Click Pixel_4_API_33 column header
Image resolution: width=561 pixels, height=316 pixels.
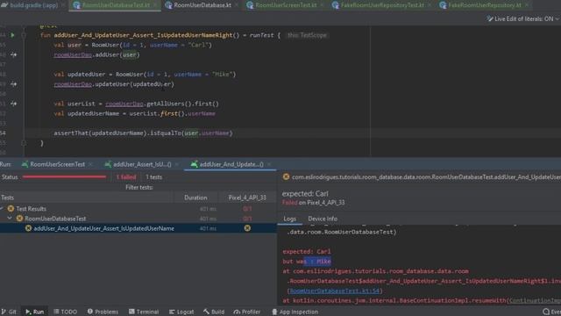(x=247, y=197)
